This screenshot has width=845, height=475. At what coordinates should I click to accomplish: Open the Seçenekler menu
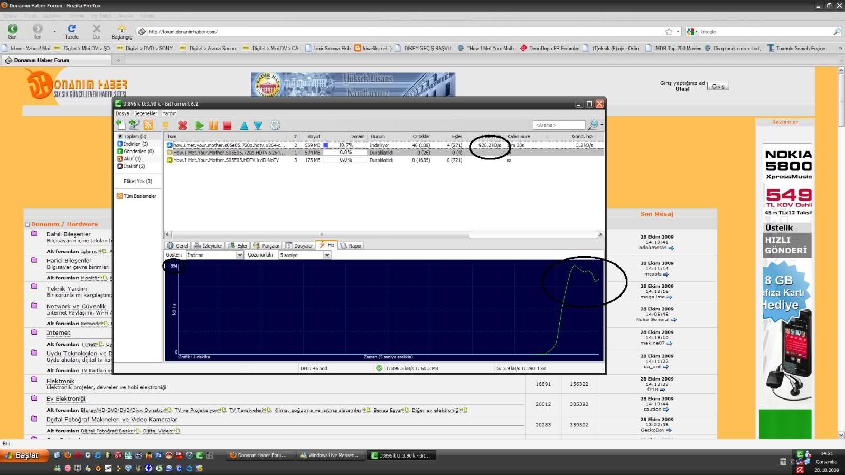click(x=145, y=113)
